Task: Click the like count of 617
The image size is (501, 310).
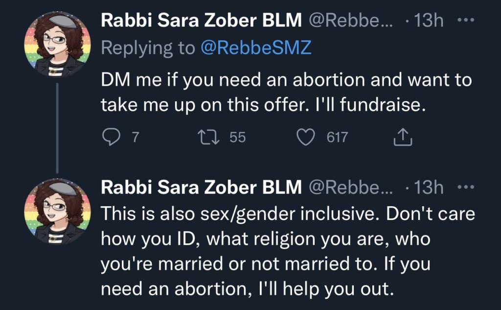Action: click(337, 138)
